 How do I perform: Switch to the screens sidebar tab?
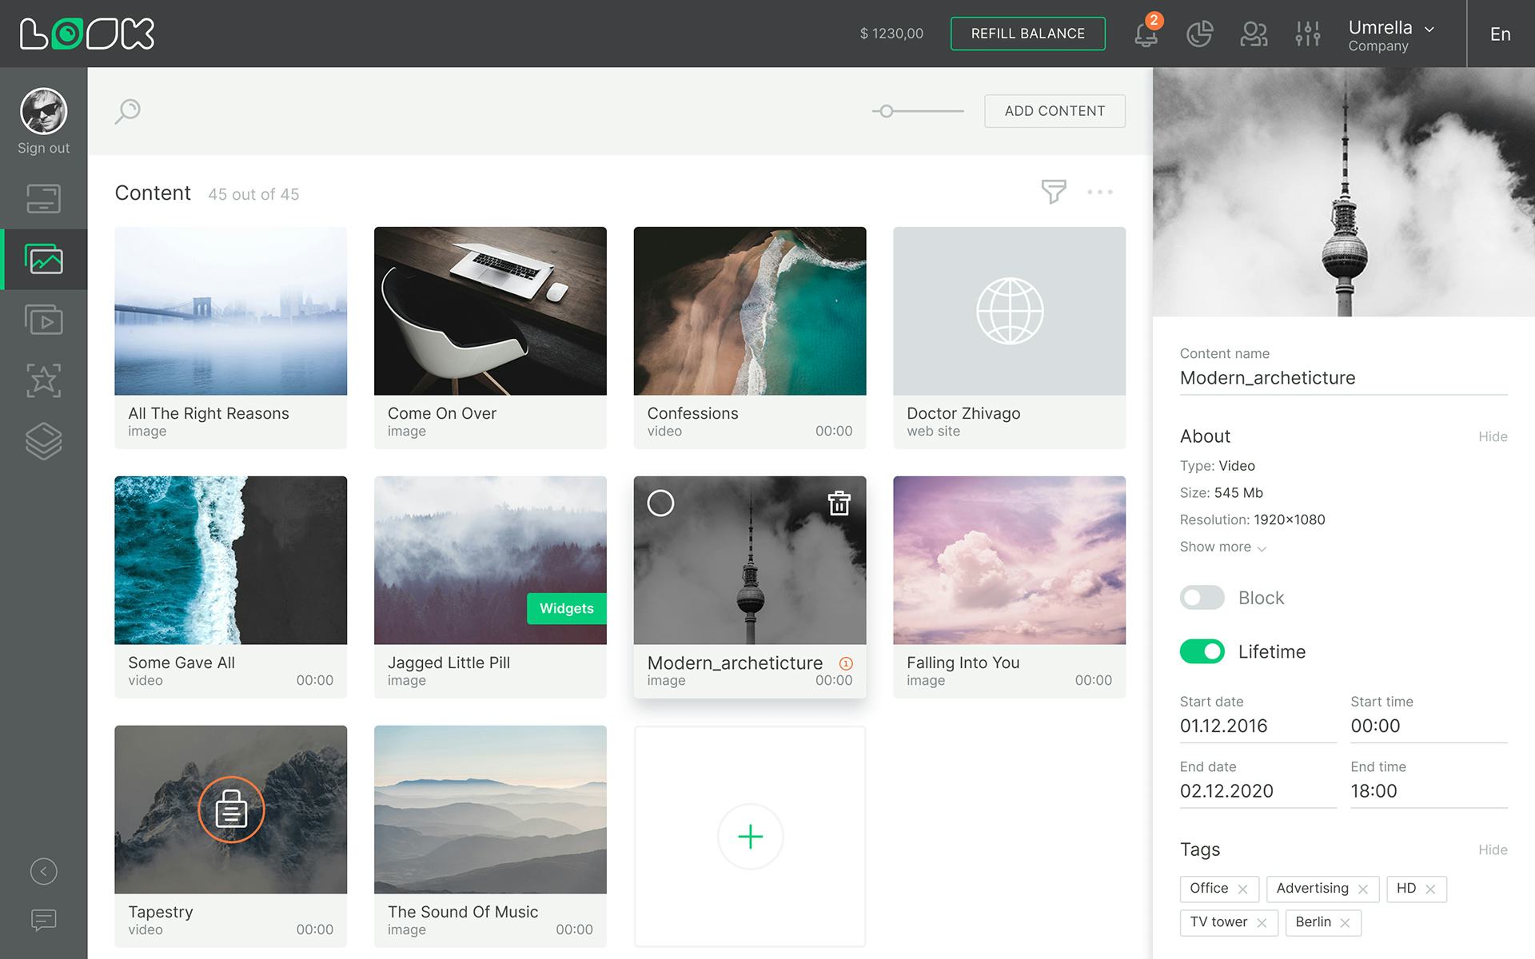tap(44, 199)
